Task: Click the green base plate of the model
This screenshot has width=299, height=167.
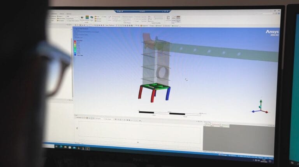Action: click(x=153, y=86)
